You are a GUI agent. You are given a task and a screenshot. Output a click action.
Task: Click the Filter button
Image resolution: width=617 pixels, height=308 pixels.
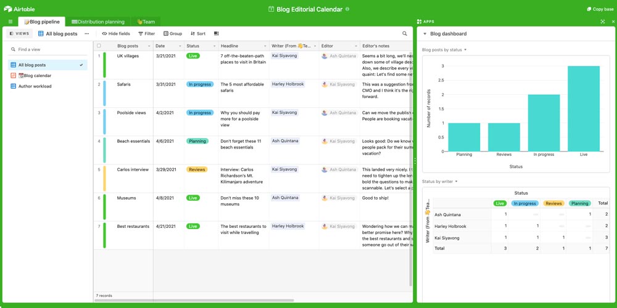point(146,34)
